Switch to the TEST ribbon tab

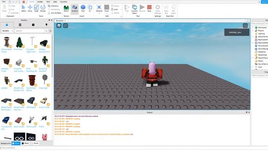[48, 2]
